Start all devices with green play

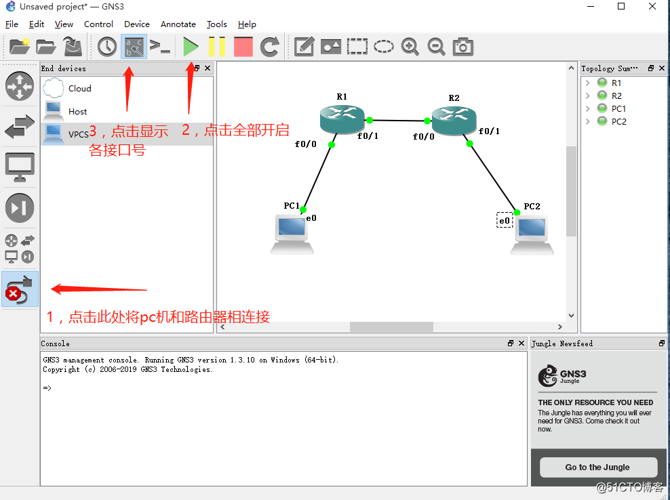point(190,47)
